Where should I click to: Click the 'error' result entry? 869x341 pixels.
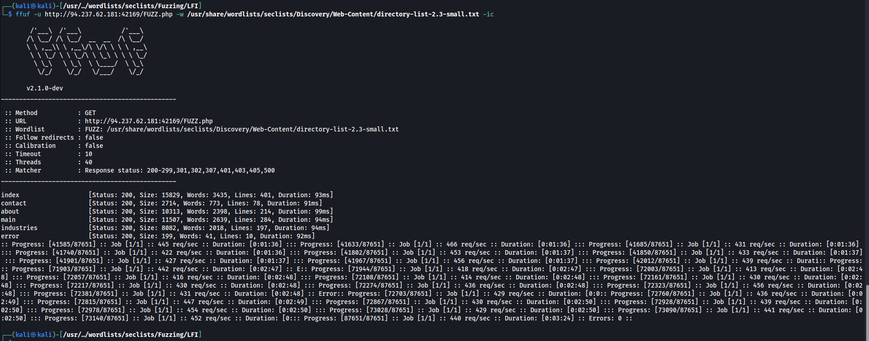[x=10, y=236]
